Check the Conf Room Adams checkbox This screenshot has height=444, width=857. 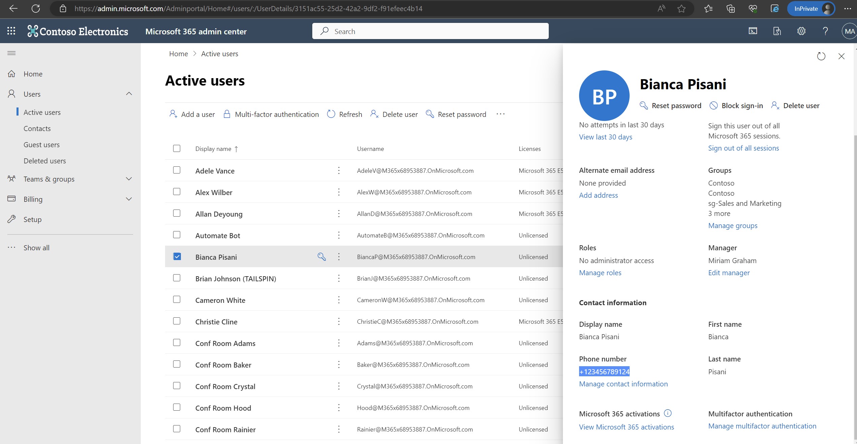[177, 343]
